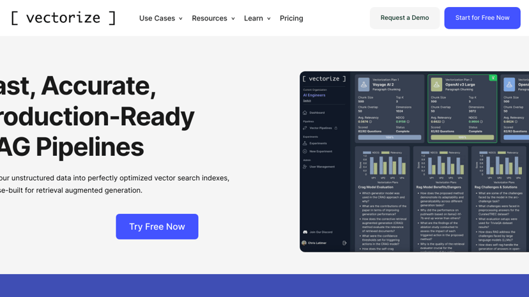Click the vectorize logo inside dashboard preview
The width and height of the screenshot is (529, 297).
324,79
